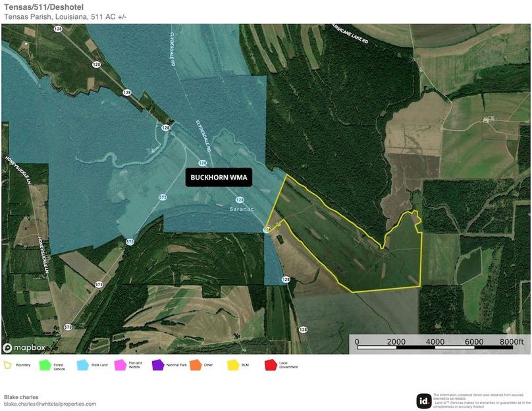Click the Tensas/511/Deshotel map title

(49, 7)
